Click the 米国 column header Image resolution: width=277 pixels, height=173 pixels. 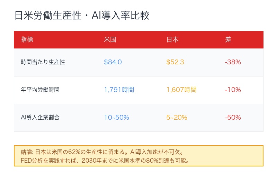pyautogui.click(x=110, y=39)
